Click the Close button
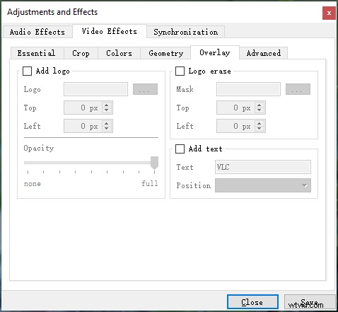The image size is (338, 312). (x=252, y=302)
